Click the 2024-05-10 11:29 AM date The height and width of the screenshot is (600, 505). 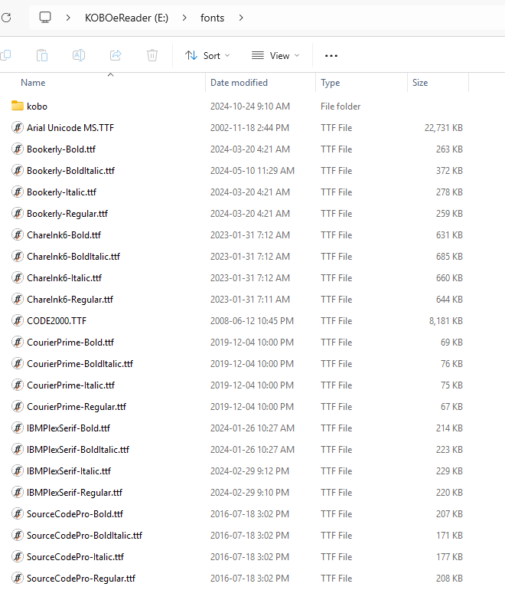click(252, 171)
